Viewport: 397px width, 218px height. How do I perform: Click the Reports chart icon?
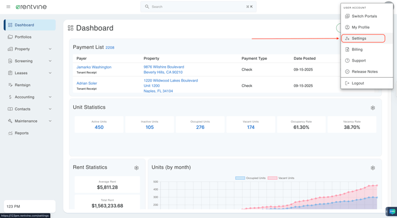[10, 133]
